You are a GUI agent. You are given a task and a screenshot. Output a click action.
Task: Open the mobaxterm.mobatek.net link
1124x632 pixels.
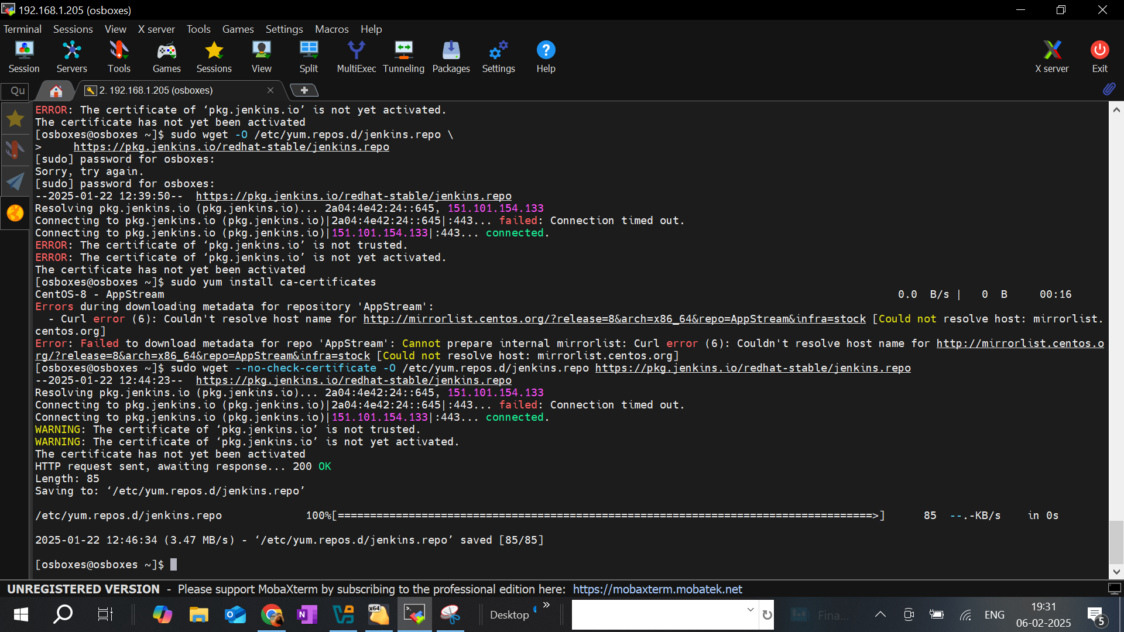[x=657, y=589]
